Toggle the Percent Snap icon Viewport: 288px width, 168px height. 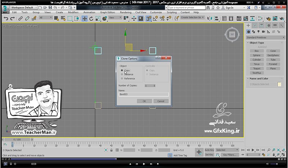162,18
